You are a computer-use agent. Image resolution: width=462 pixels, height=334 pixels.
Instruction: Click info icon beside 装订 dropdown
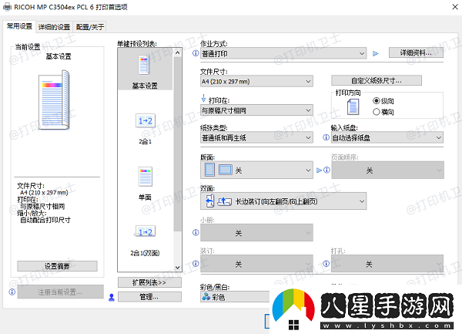coord(196,264)
